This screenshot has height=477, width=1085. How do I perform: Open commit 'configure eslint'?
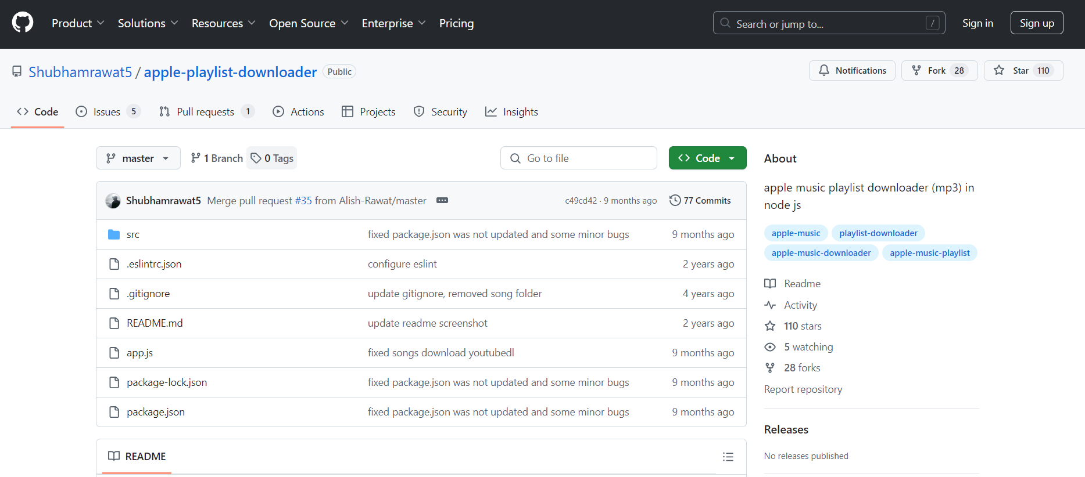coord(402,264)
